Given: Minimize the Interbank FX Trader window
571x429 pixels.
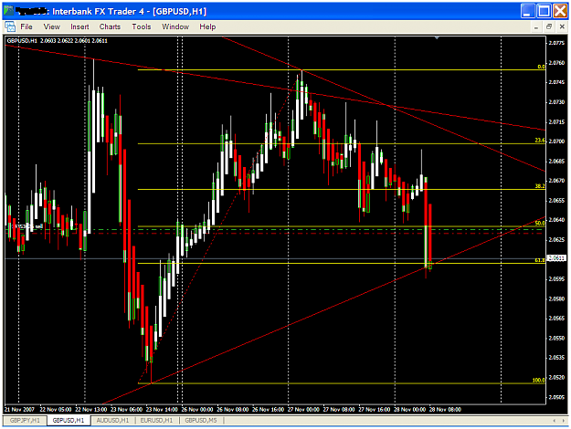Looking at the screenshot, I should click(527, 11).
